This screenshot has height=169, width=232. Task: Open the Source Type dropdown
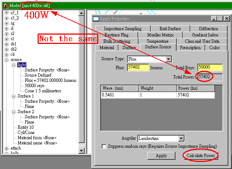pos(169,59)
